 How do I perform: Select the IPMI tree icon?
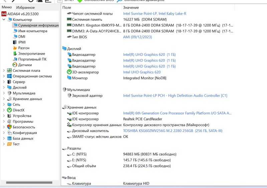pos(15,42)
